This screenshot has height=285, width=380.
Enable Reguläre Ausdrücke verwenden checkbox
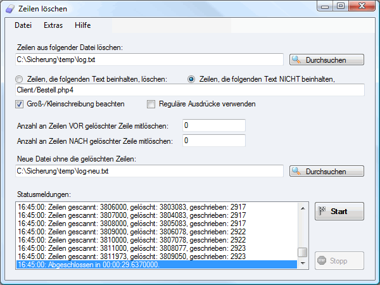tap(151, 104)
